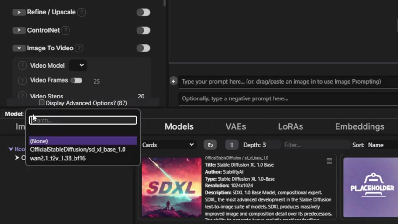
Task: Click the refresh models icon button
Action: point(210,145)
